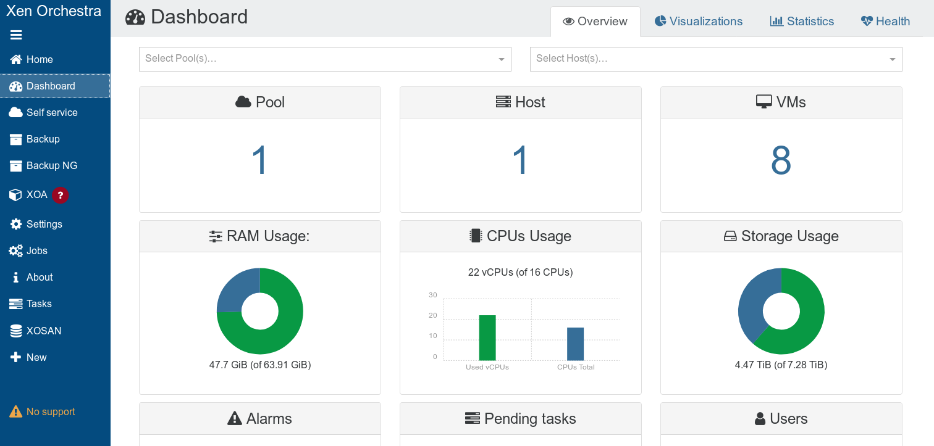Open the Home menu entry
Screen dimensions: 934x446
coord(55,59)
